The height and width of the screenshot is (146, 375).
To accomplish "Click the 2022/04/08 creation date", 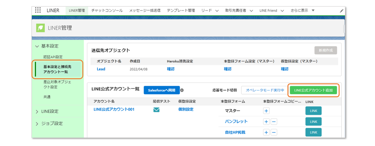I will click(x=139, y=69).
